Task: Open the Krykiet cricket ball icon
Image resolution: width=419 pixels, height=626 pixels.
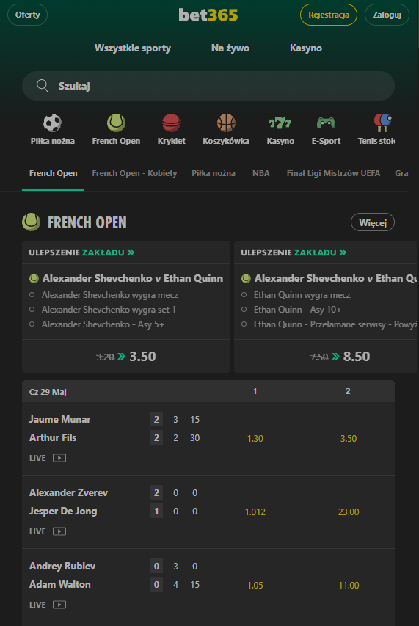Action: pos(171,123)
